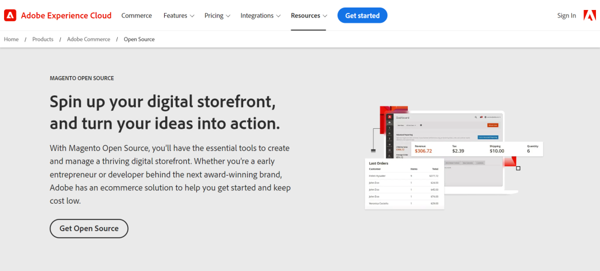The height and width of the screenshot is (271, 600).
Task: Expand the Features dropdown menu
Action: [x=179, y=16]
